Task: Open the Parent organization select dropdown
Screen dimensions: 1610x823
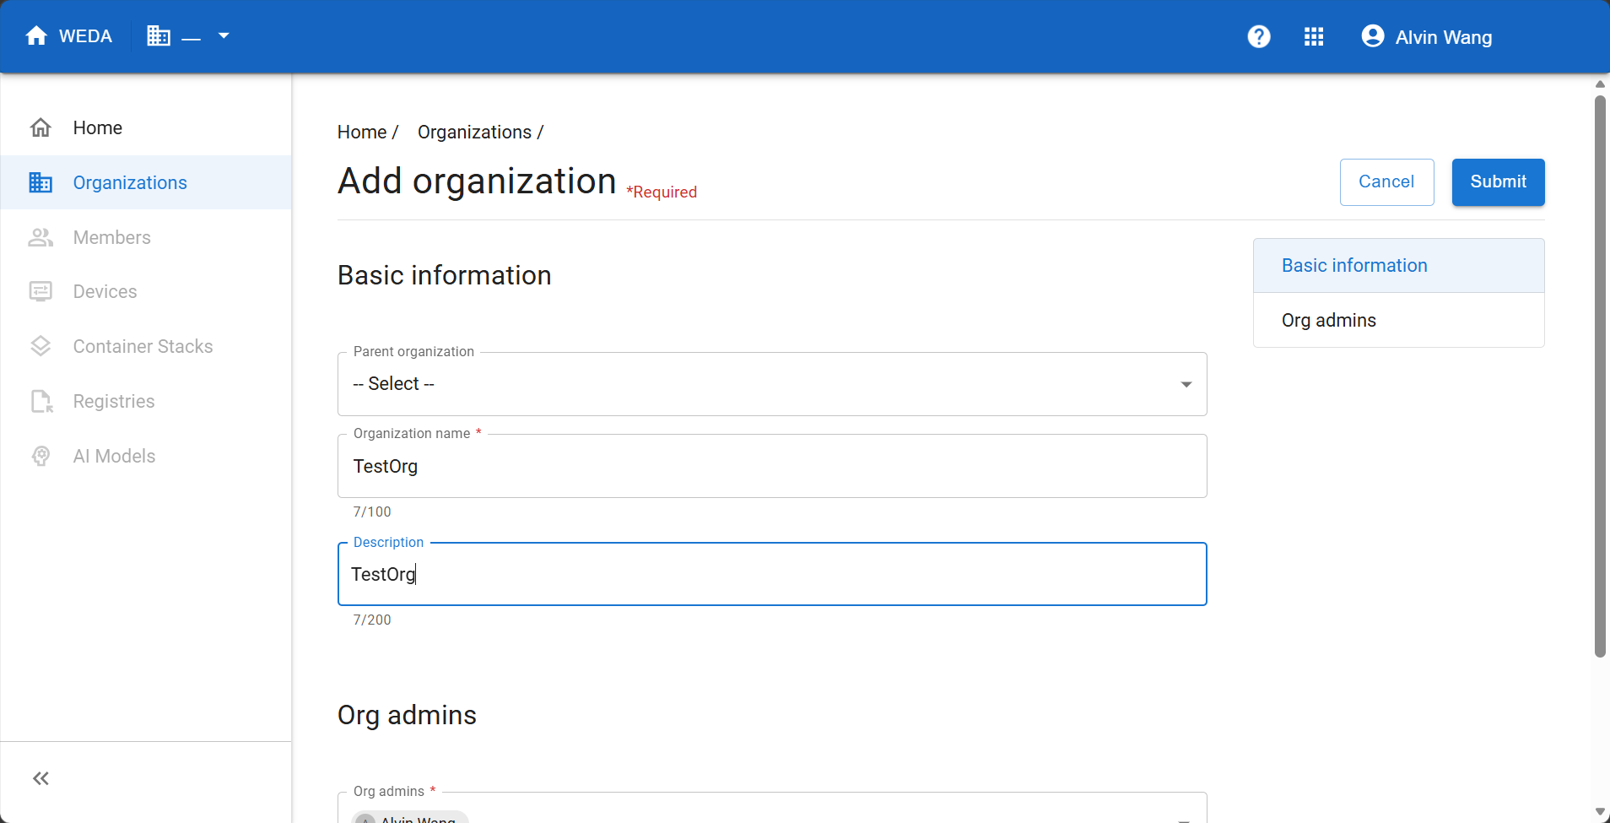Action: pos(772,384)
